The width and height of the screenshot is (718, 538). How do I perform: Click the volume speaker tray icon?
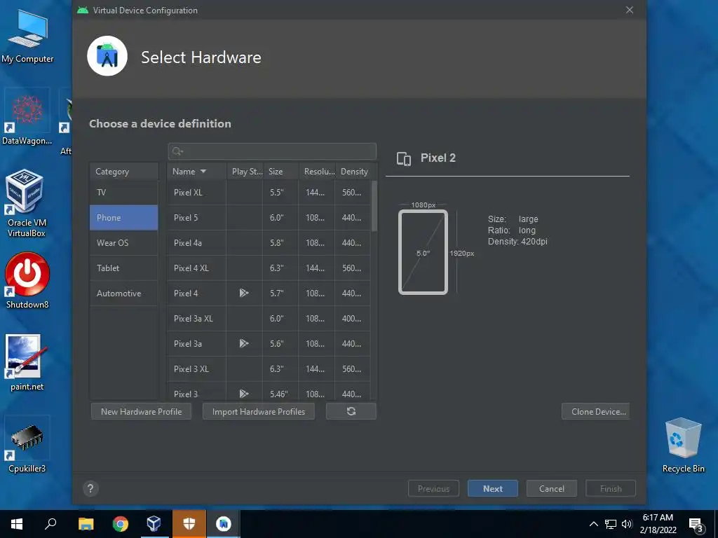(626, 524)
